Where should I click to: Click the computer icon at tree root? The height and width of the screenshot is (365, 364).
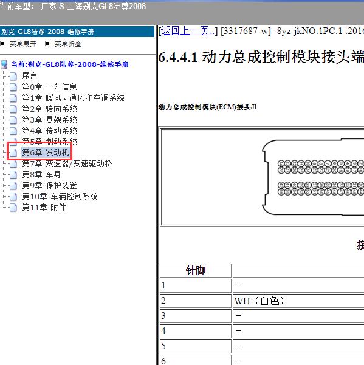coord(4,64)
